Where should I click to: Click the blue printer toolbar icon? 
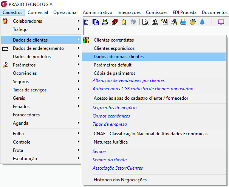pos(183,22)
